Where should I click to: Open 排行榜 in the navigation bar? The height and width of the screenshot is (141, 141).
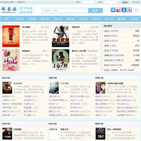point(134,19)
